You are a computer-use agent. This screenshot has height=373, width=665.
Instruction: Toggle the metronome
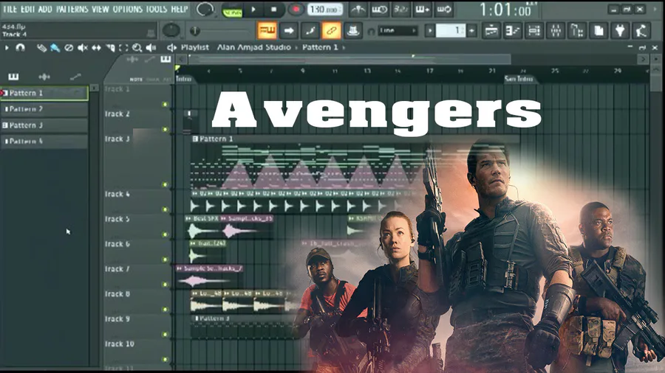click(x=358, y=10)
